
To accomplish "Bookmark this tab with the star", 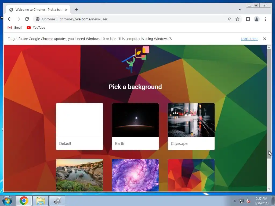I will tap(237, 19).
